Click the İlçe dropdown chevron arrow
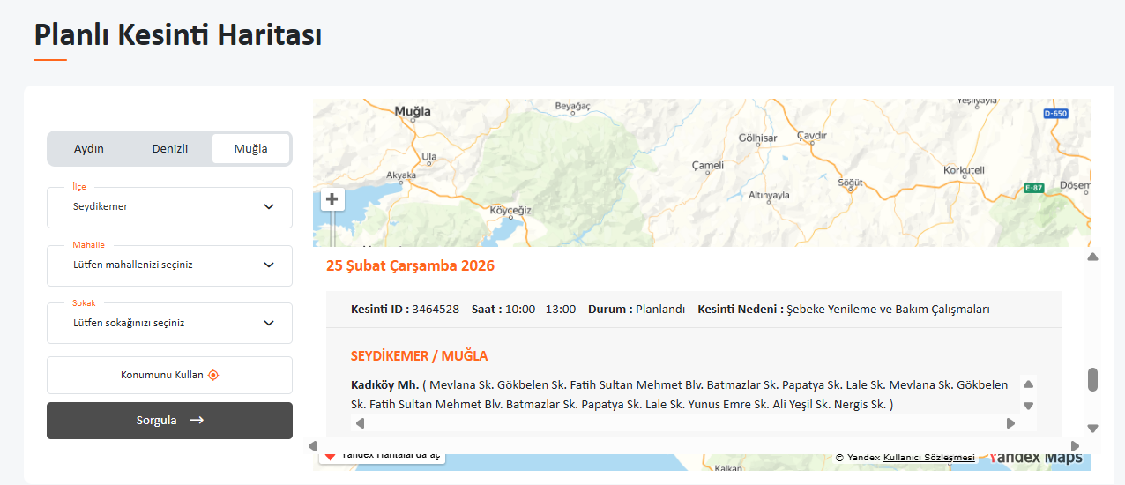 click(269, 207)
